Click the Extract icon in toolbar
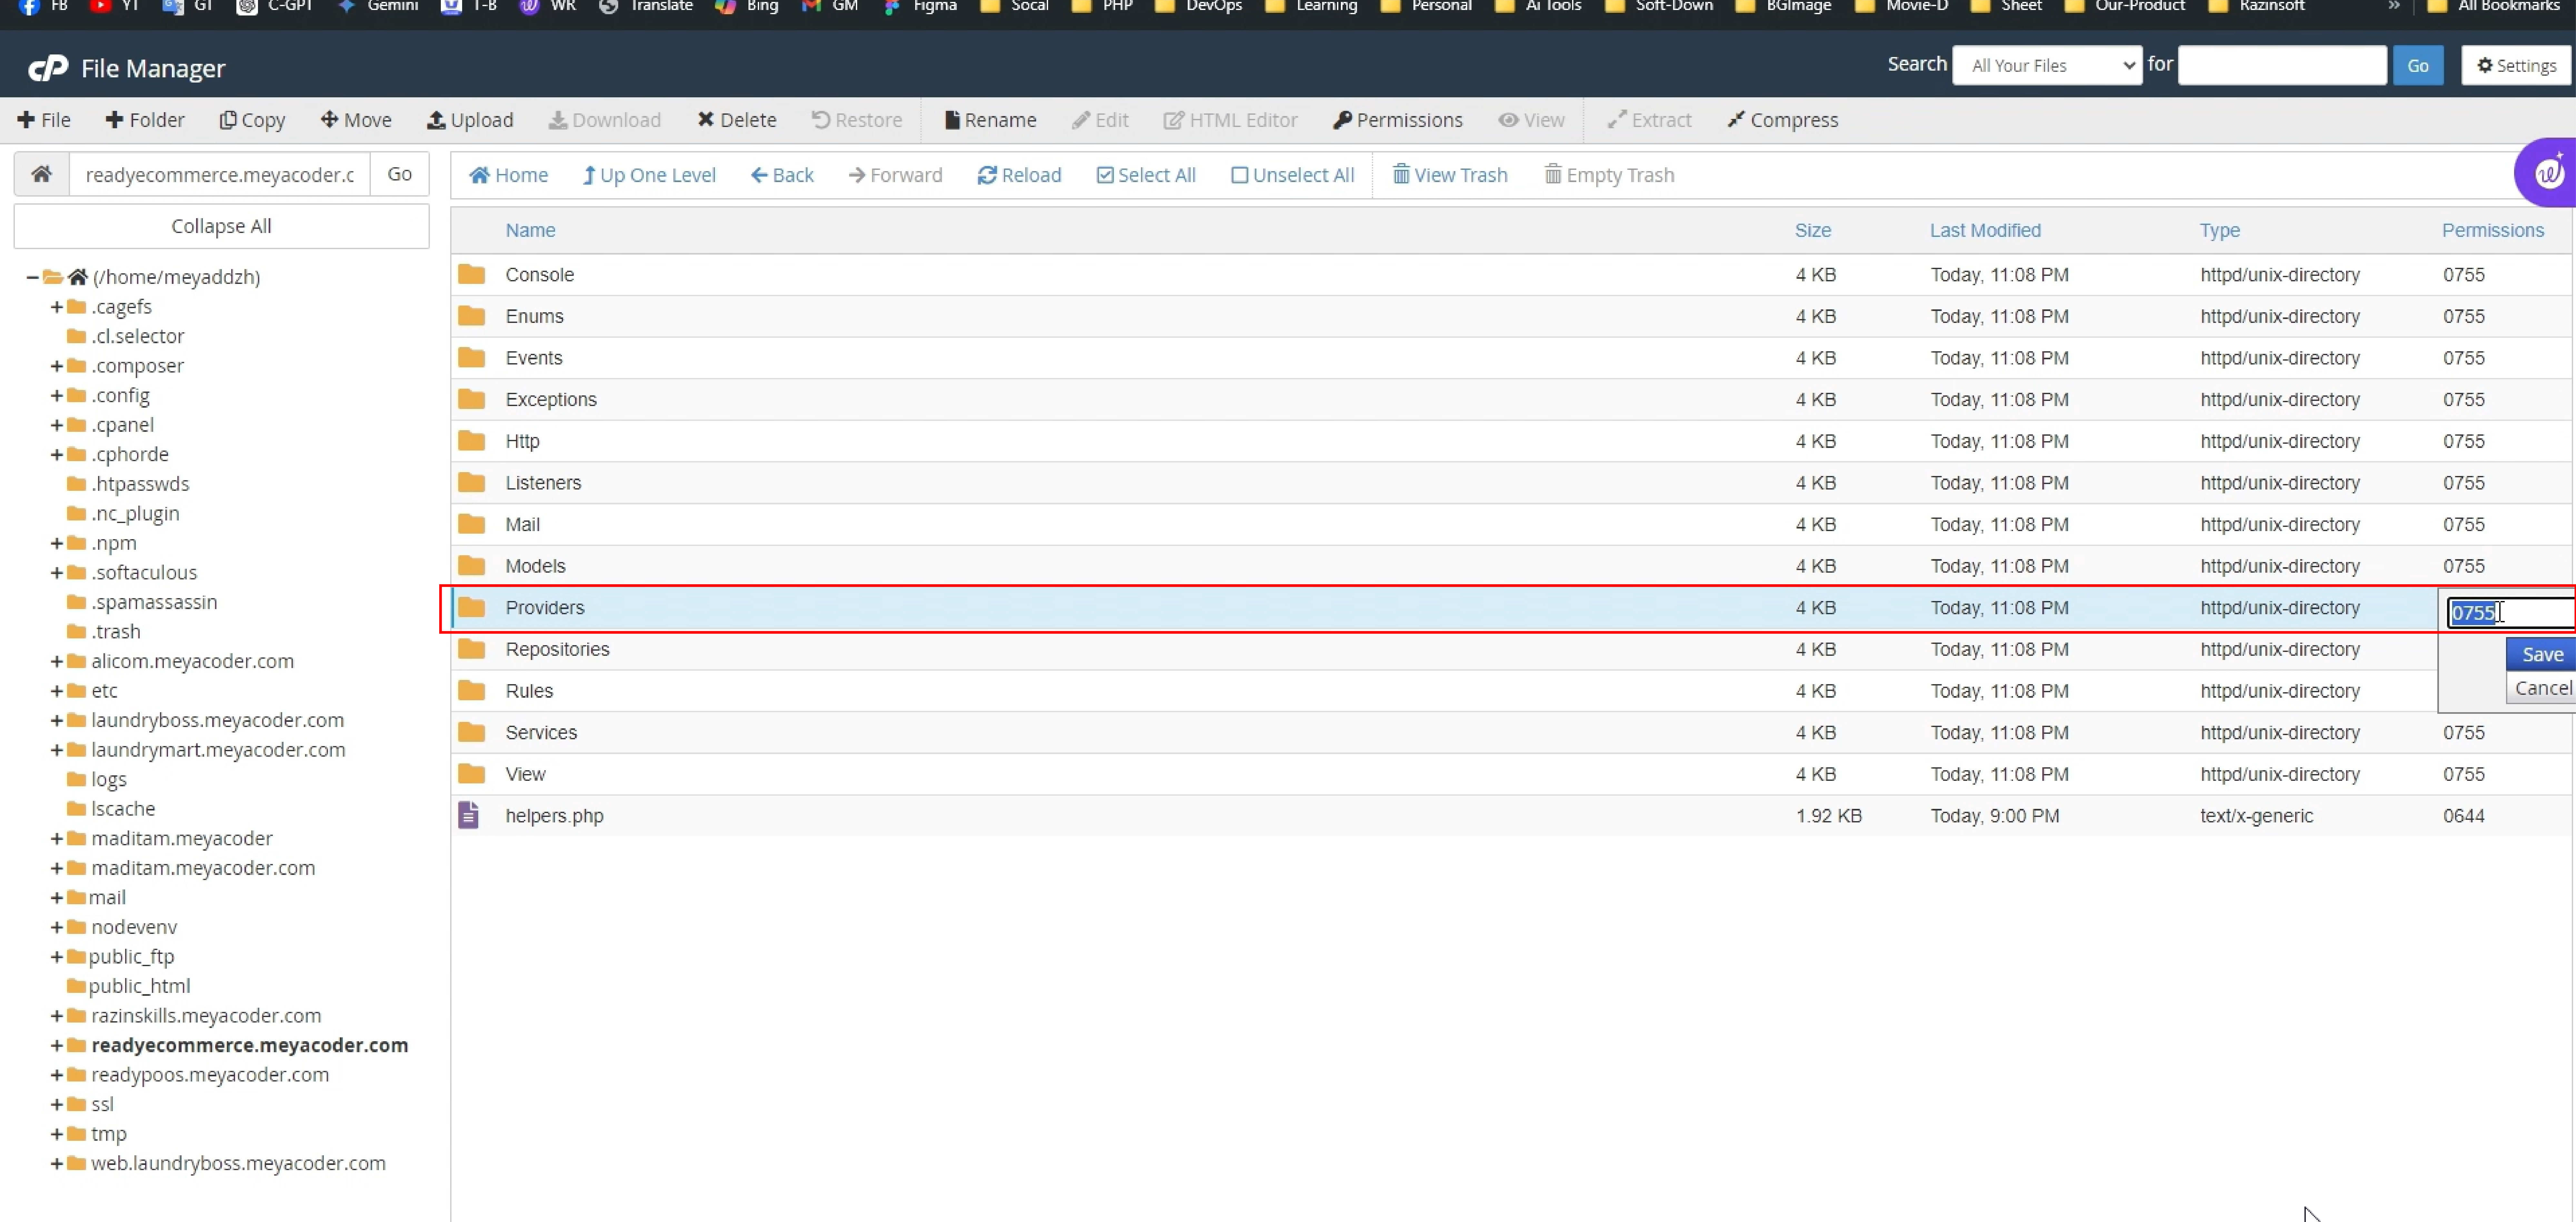The width and height of the screenshot is (2576, 1222). 1651,120
